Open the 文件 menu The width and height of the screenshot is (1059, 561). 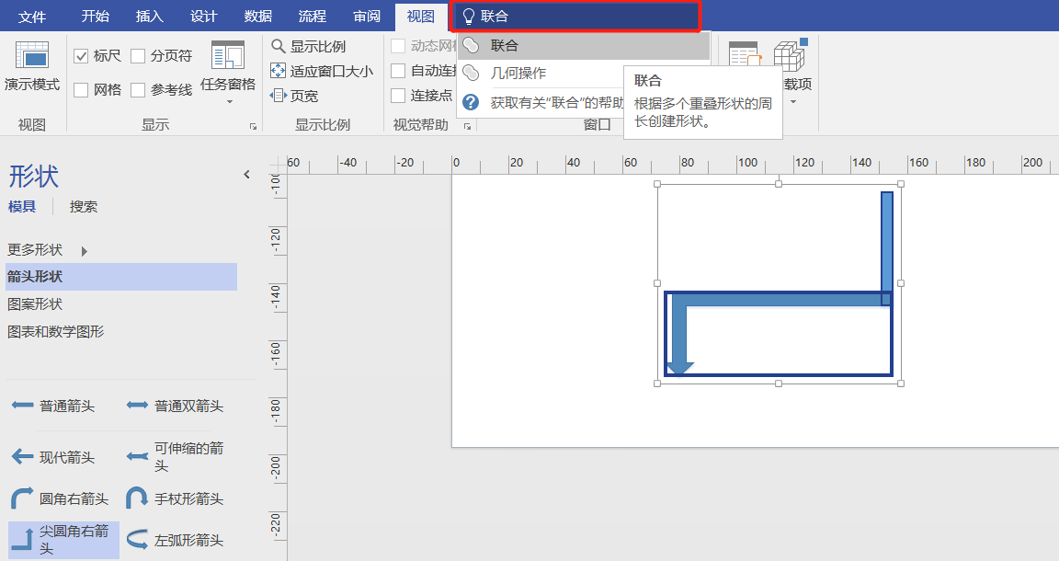[x=32, y=16]
